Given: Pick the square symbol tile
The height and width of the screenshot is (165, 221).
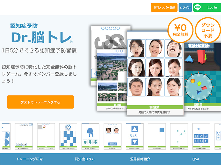Looking at the screenshot, I should point(196,136).
